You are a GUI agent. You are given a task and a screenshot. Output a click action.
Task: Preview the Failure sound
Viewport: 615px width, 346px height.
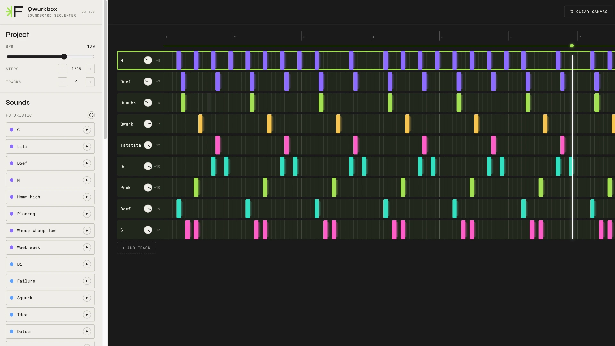[x=87, y=281]
